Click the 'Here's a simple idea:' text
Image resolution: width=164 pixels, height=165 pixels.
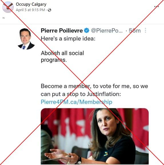click(x=68, y=39)
